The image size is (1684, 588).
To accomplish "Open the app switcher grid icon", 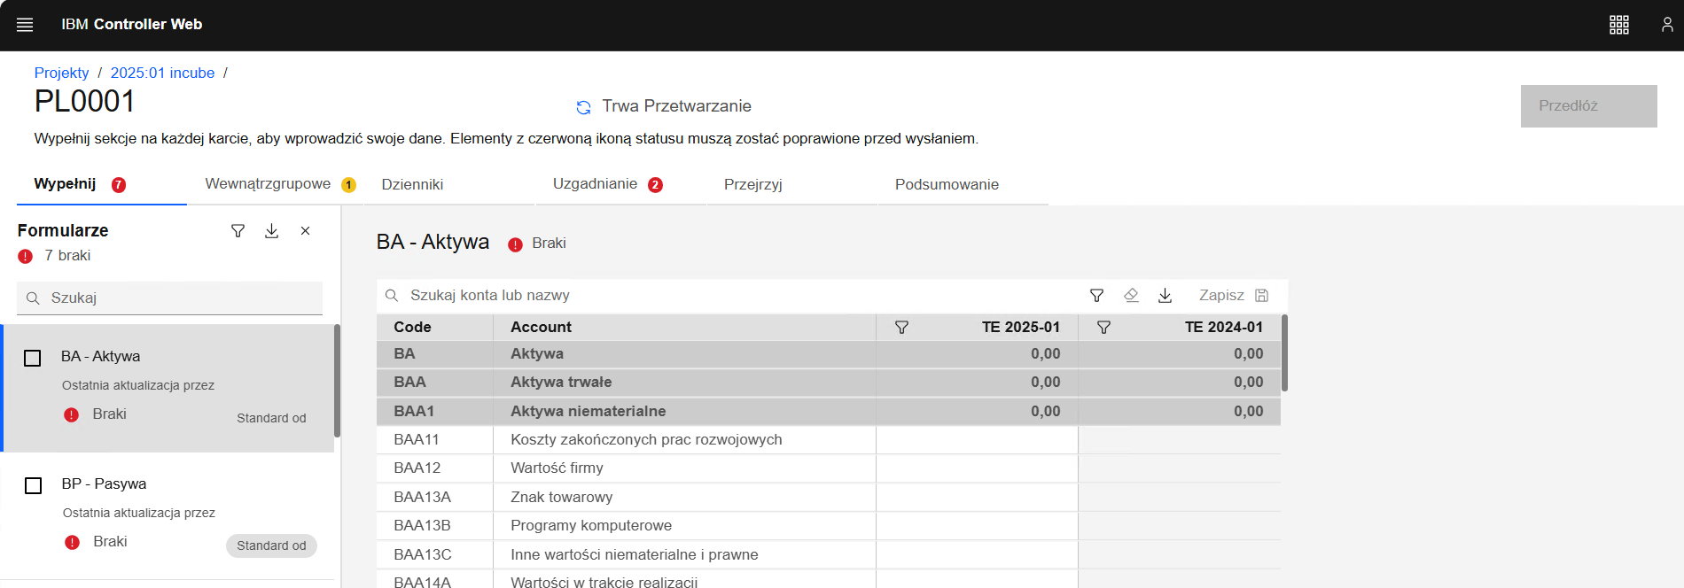I will pyautogui.click(x=1618, y=25).
